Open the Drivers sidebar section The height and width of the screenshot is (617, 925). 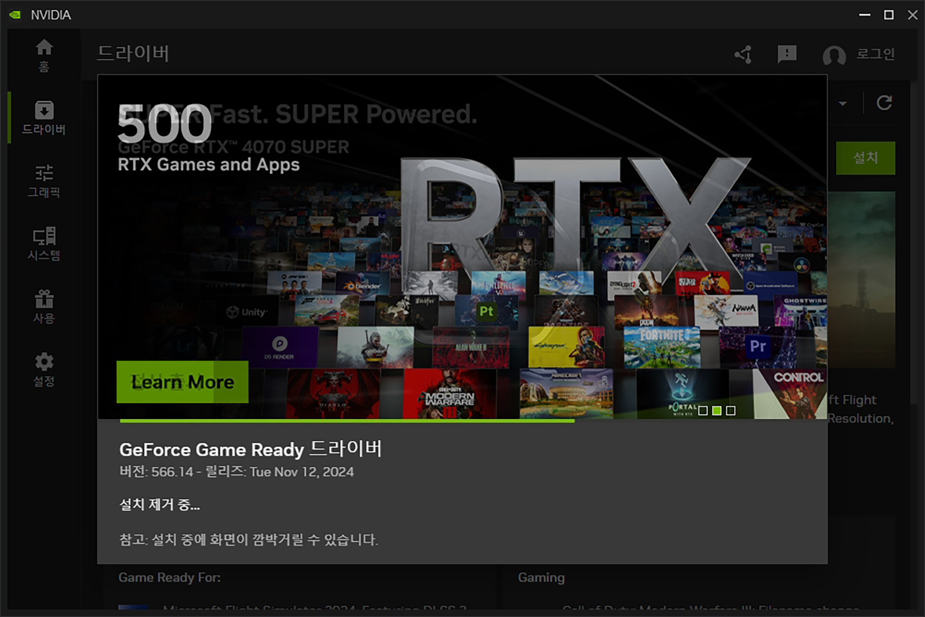click(44, 117)
